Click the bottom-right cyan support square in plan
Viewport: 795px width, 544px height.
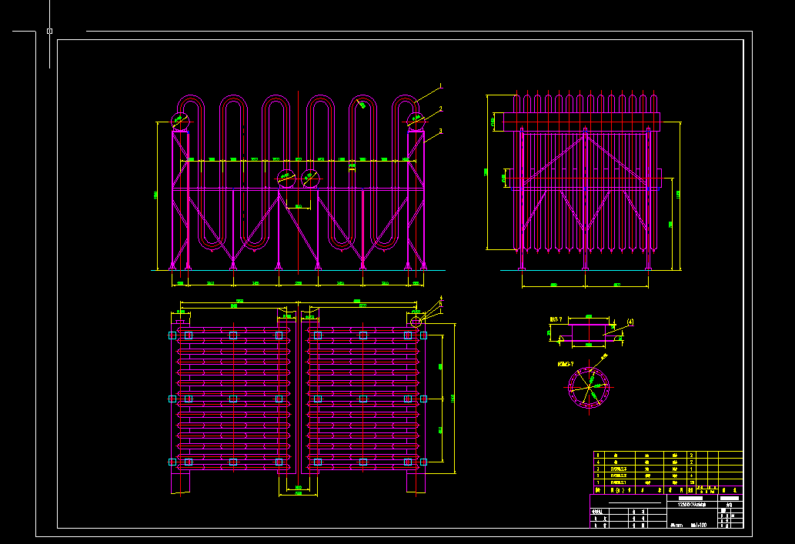click(x=423, y=462)
